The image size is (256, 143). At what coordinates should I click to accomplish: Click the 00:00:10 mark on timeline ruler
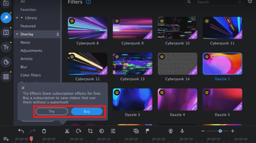[76, 139]
